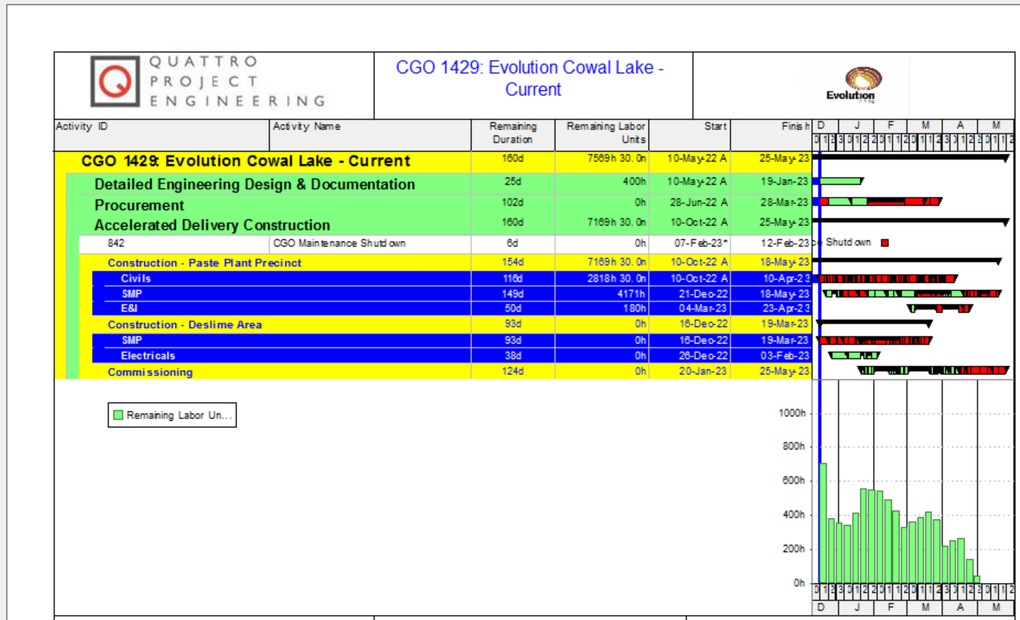The height and width of the screenshot is (620, 1020).
Task: Select the yellow 'CGO 1429: Evolution Cowal Lake - Current' group row
Action: [x=434, y=161]
